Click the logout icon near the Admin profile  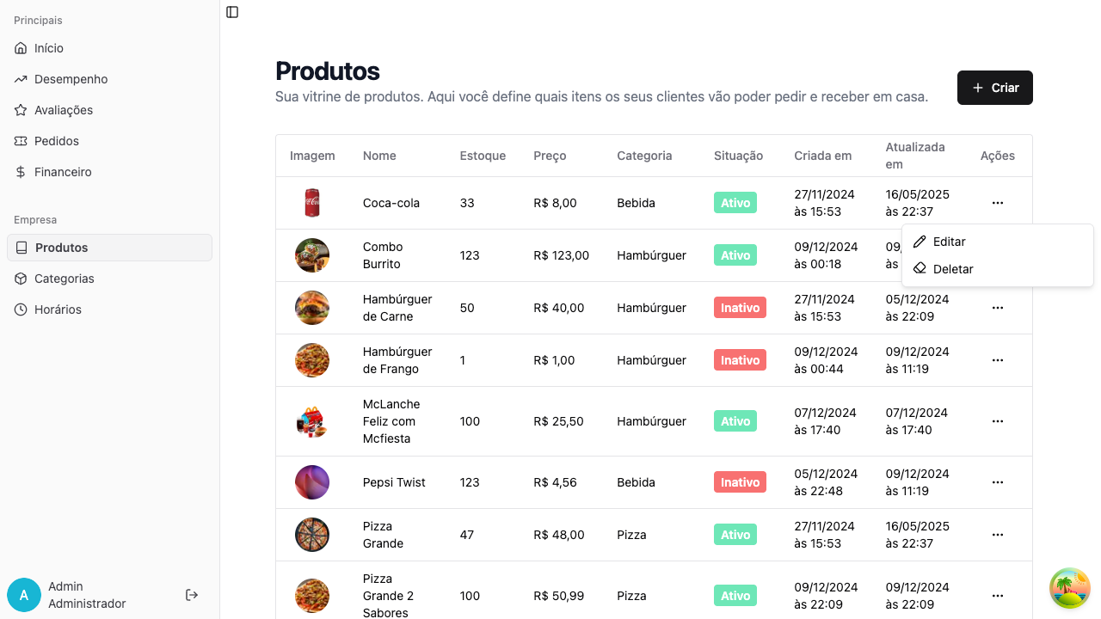[x=191, y=594]
